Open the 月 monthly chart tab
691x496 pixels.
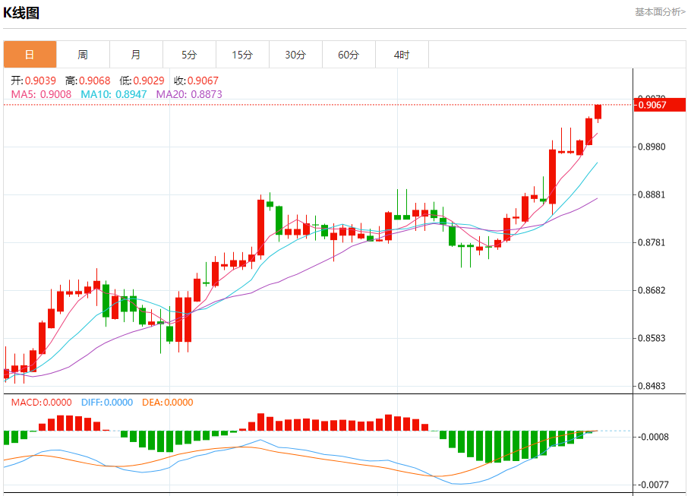136,55
